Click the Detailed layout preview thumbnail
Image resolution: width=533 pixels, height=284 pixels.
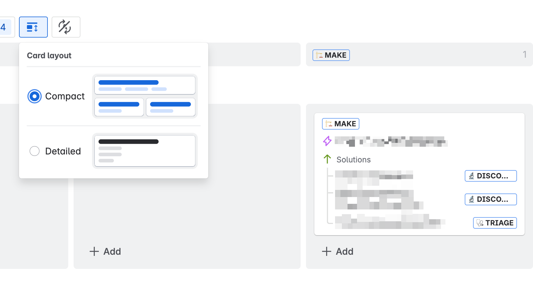pos(145,151)
